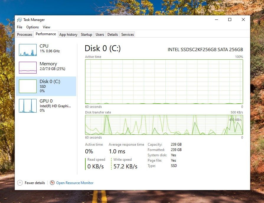Open the Services tab

coord(128,35)
